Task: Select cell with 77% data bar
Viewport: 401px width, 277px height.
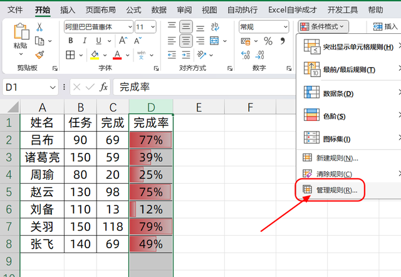Action: pyautogui.click(x=151, y=140)
